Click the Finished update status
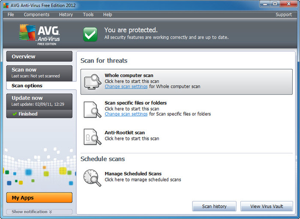300x219 pixels. (39, 114)
